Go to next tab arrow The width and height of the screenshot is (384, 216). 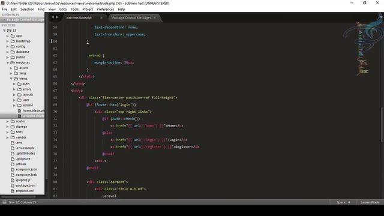57,17
